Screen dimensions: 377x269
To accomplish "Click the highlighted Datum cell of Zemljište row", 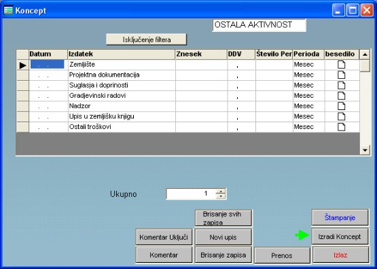I will click(x=48, y=65).
